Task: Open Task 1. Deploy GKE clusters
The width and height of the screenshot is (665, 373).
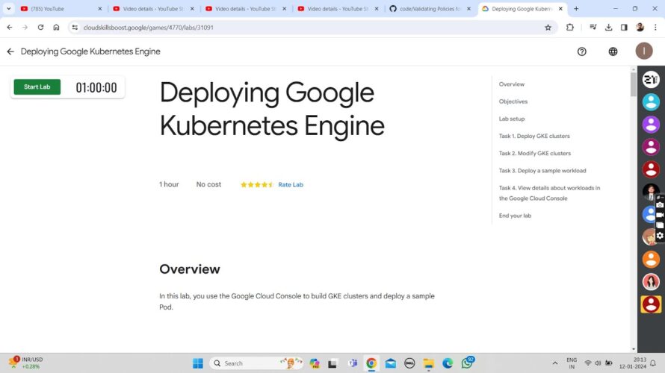Action: (534, 137)
